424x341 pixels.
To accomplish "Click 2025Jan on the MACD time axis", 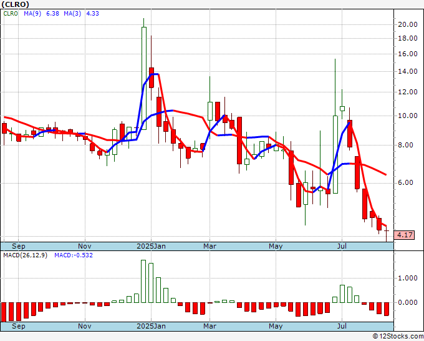I will tap(151, 326).
